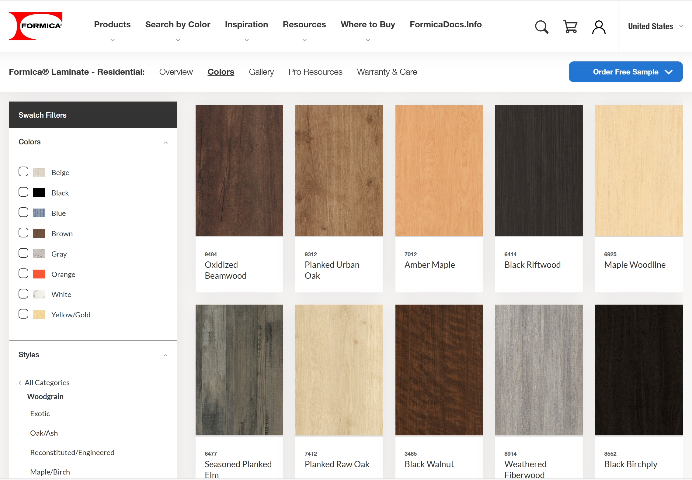Open the user account icon
The image size is (692, 480).
coord(599,27)
